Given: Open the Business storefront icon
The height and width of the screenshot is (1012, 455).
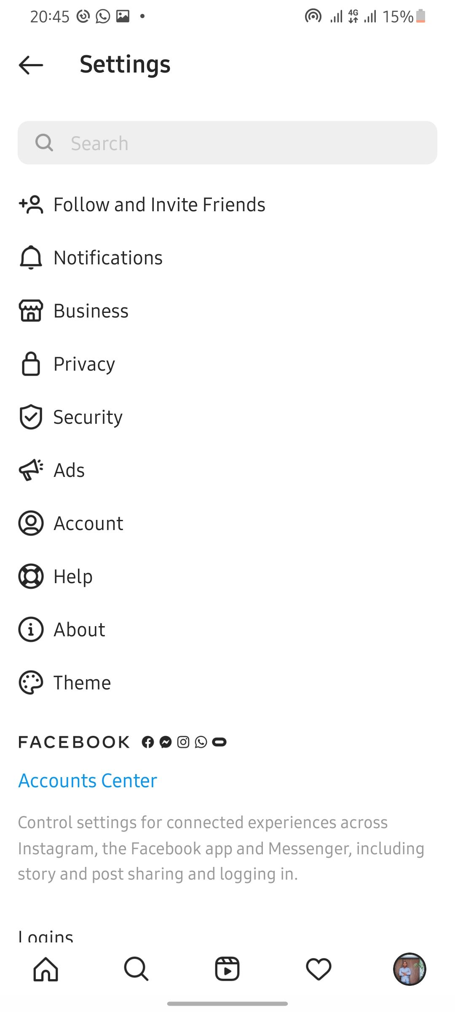Looking at the screenshot, I should 31,311.
